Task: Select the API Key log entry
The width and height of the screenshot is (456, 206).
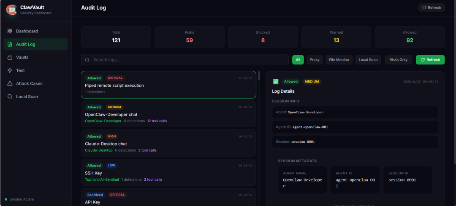Action: pos(168,197)
